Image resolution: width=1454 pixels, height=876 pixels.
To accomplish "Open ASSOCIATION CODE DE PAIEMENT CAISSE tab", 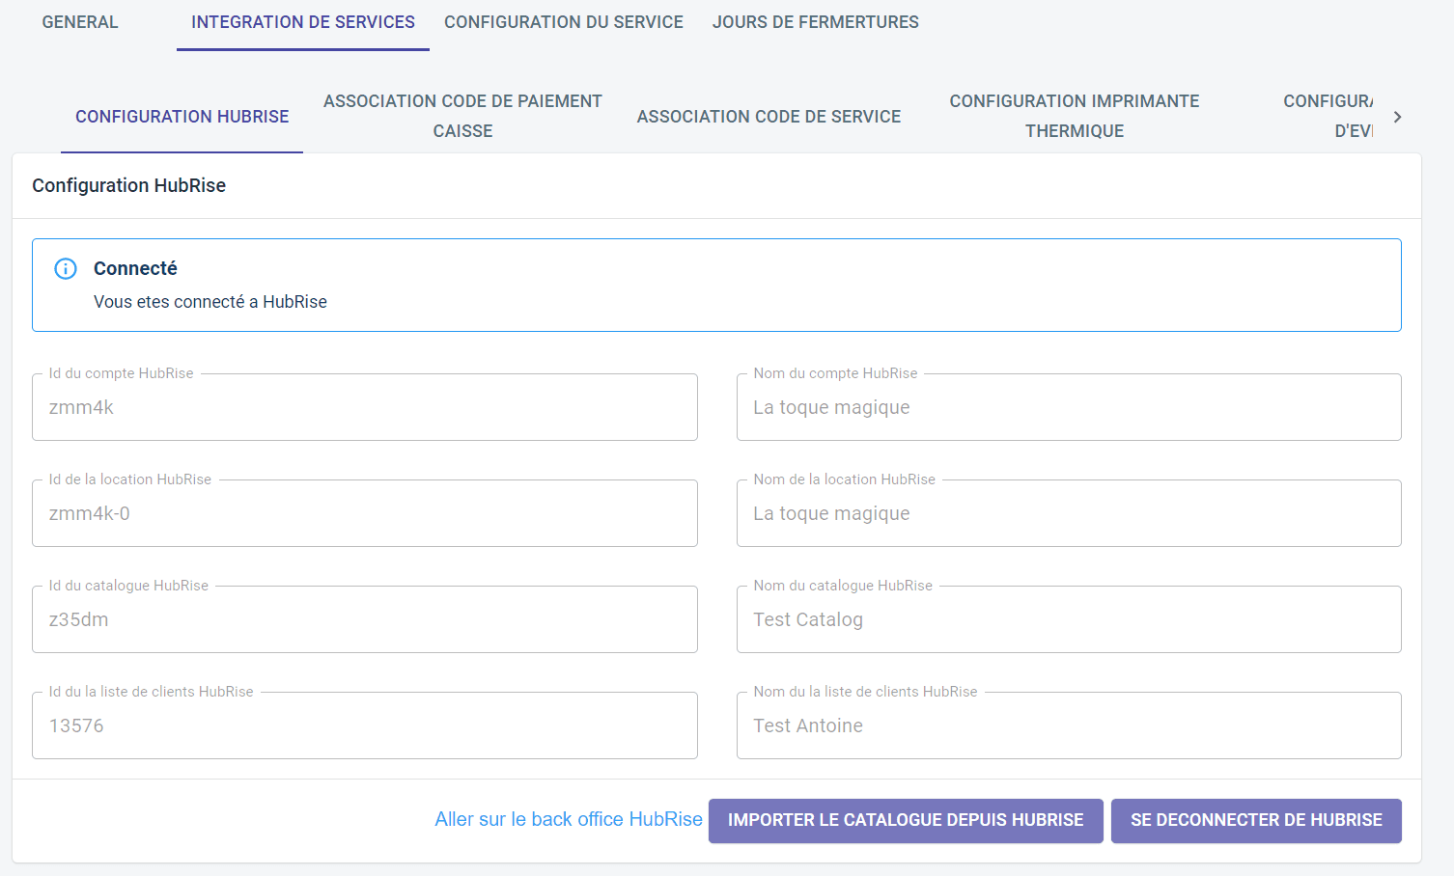I will point(462,116).
